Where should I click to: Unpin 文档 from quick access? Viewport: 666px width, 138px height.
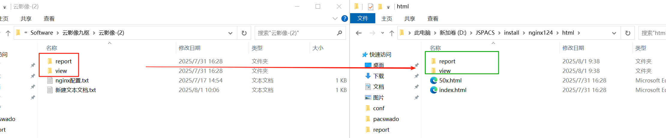[x=416, y=87]
